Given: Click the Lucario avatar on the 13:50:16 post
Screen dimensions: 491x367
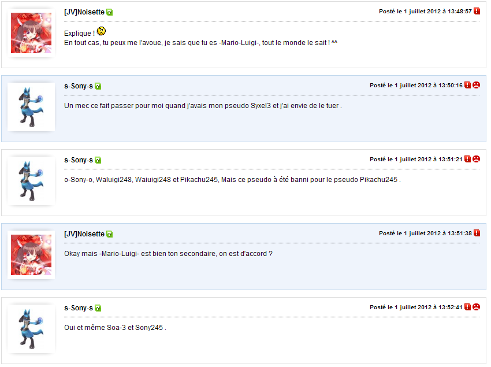Looking at the screenshot, I should pyautogui.click(x=31, y=107).
